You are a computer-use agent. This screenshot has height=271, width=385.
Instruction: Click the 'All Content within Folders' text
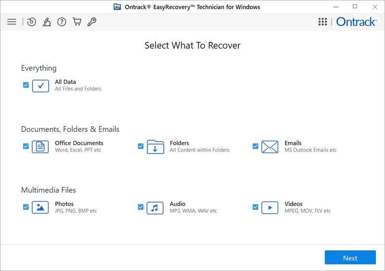(x=199, y=150)
